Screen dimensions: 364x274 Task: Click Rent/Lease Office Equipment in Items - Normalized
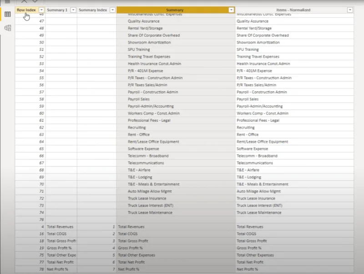tap(262, 142)
